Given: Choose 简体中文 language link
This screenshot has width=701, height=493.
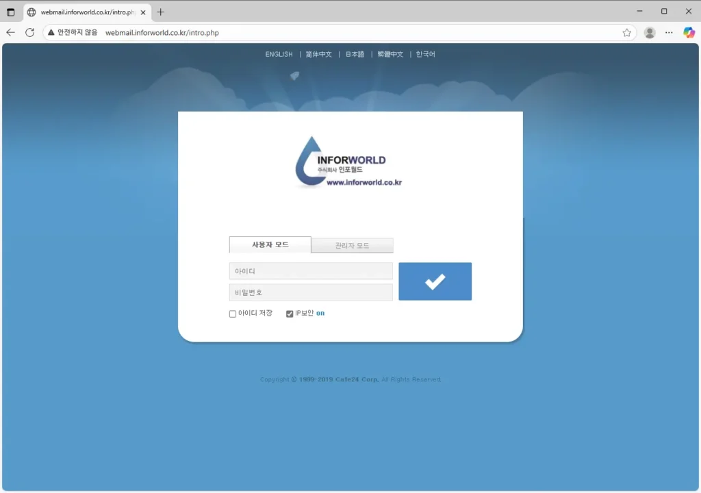Looking at the screenshot, I should point(319,54).
